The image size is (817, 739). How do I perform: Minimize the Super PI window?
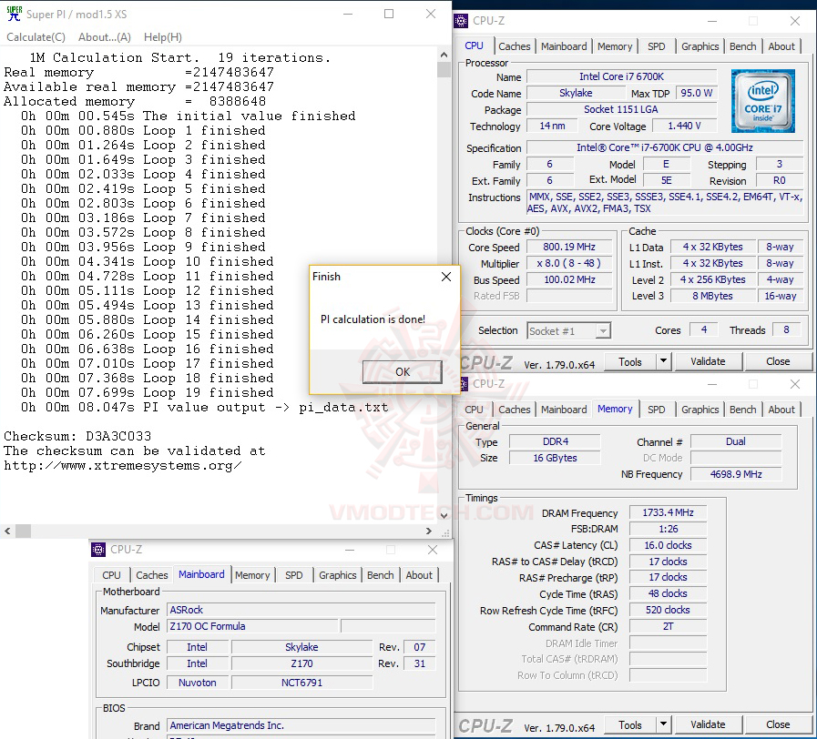(348, 14)
